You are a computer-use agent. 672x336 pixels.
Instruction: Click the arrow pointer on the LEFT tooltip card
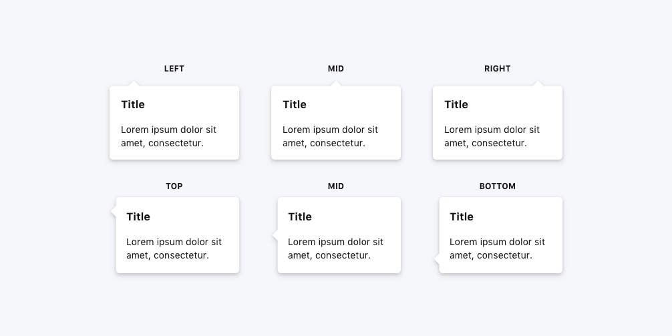coord(134,83)
